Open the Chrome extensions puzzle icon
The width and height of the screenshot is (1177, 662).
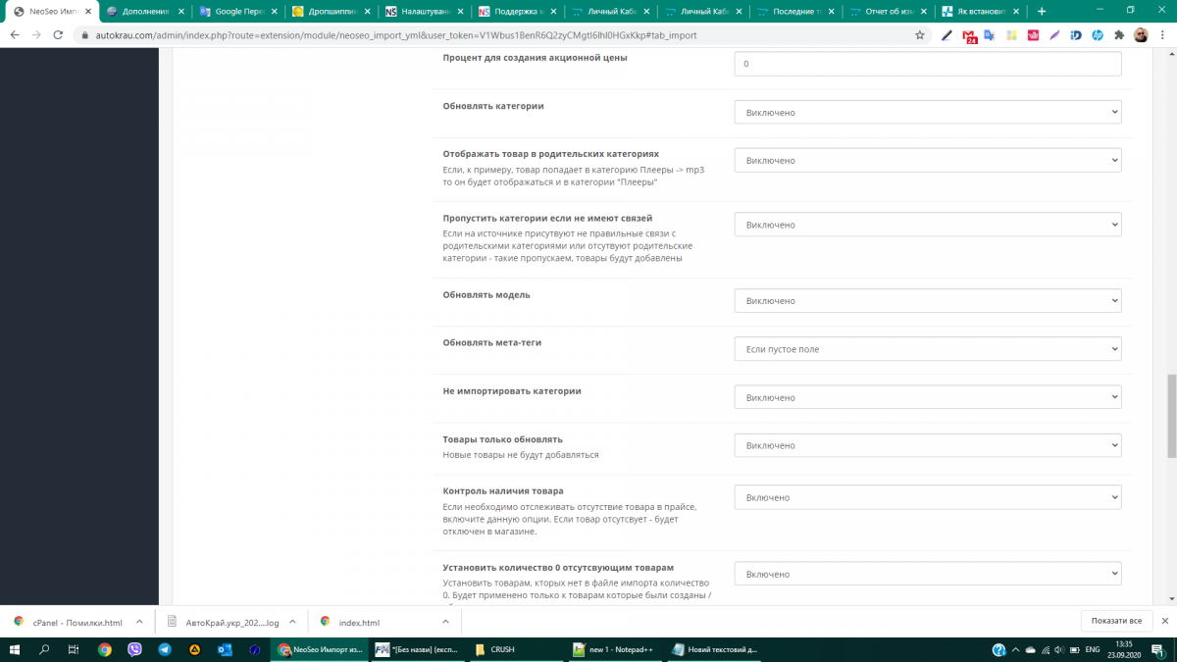pos(1119,34)
